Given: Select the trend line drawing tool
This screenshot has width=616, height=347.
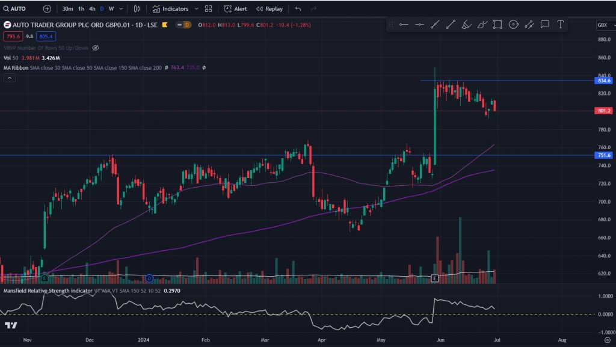Looking at the screenshot, I should coord(435,25).
